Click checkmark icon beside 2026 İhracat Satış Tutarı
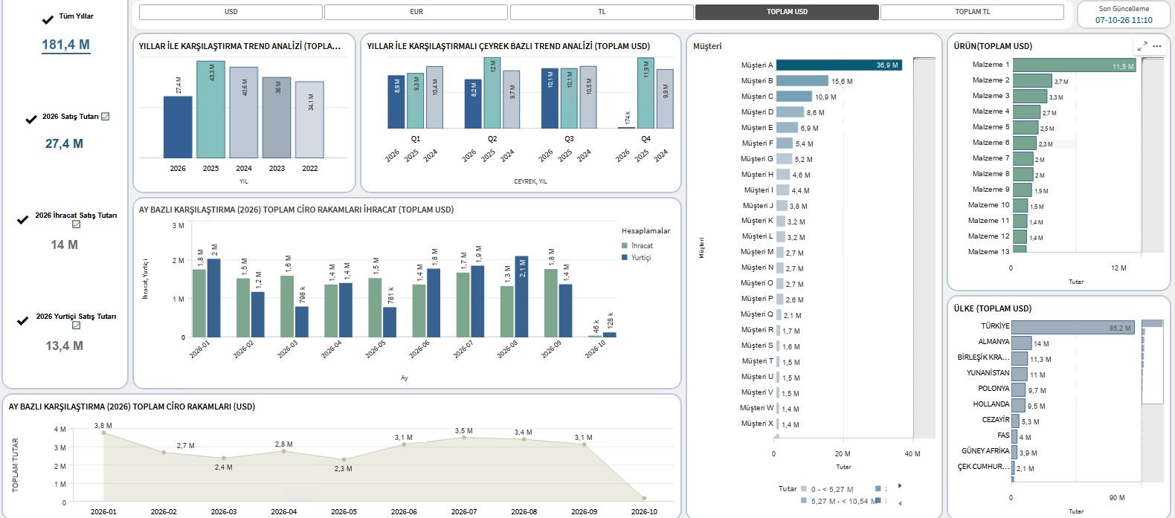The width and height of the screenshot is (1175, 518). (x=22, y=220)
